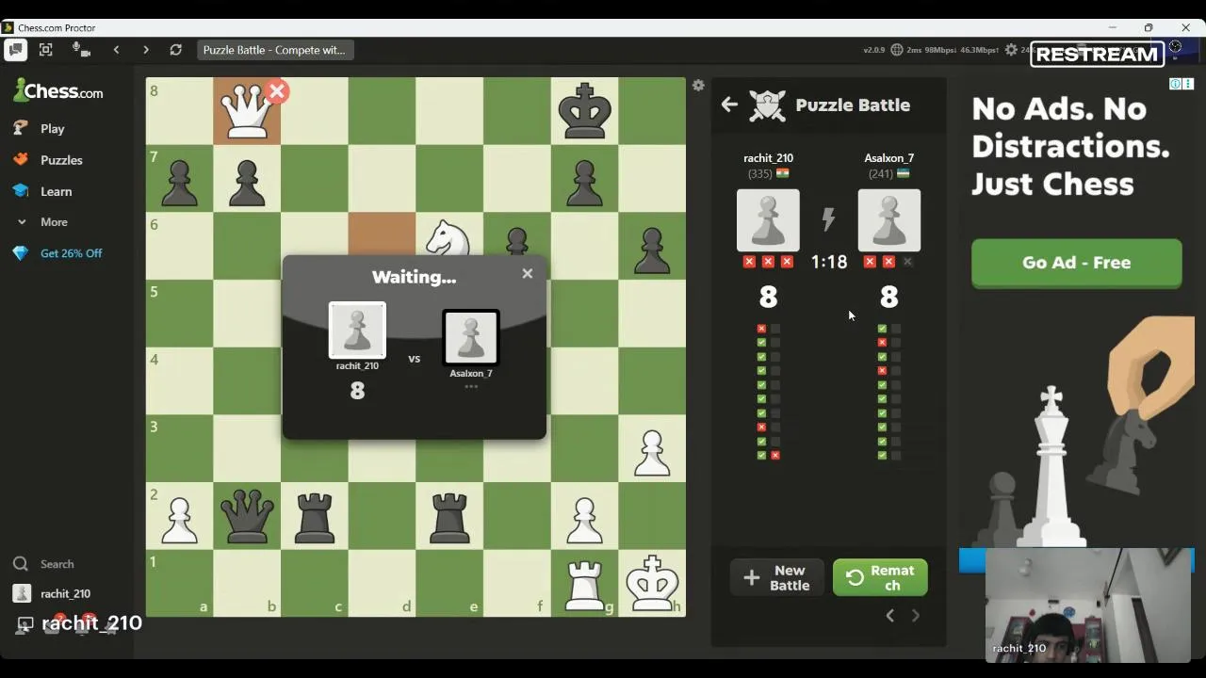Click the red incorrect mark on b8
The width and height of the screenshot is (1206, 678).
pos(277,91)
